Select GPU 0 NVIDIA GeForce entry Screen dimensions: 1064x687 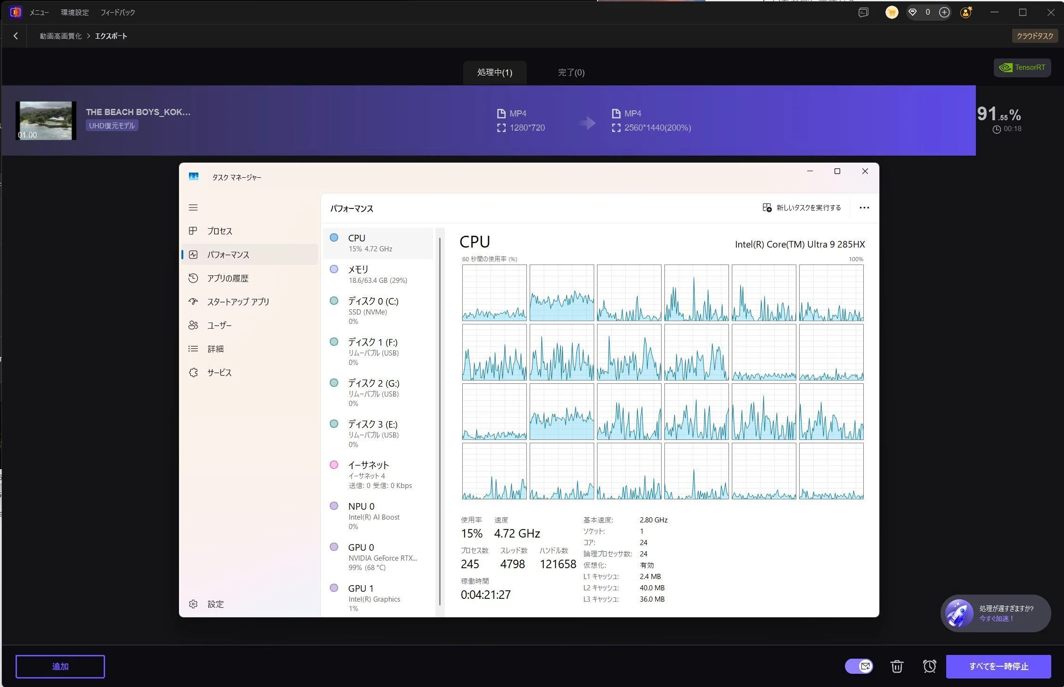click(x=378, y=557)
